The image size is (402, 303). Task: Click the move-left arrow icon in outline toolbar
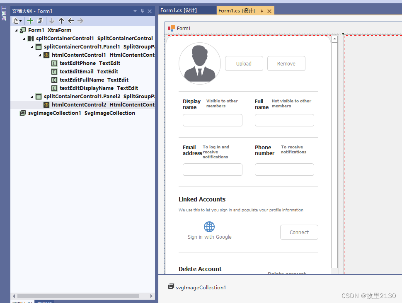point(70,21)
